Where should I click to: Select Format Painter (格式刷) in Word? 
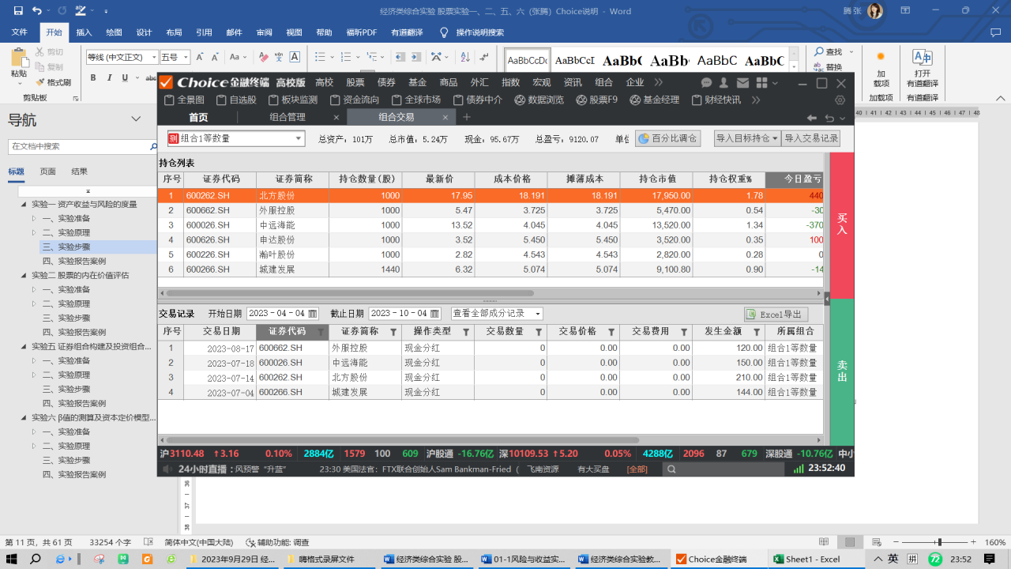pyautogui.click(x=53, y=82)
